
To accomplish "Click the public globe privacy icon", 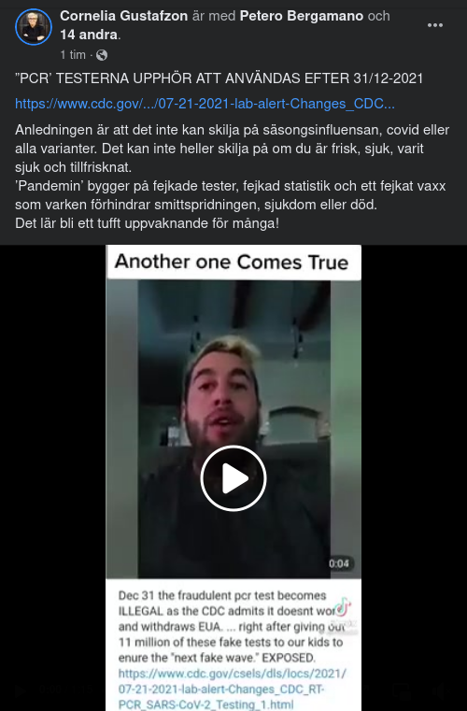I will (x=102, y=55).
